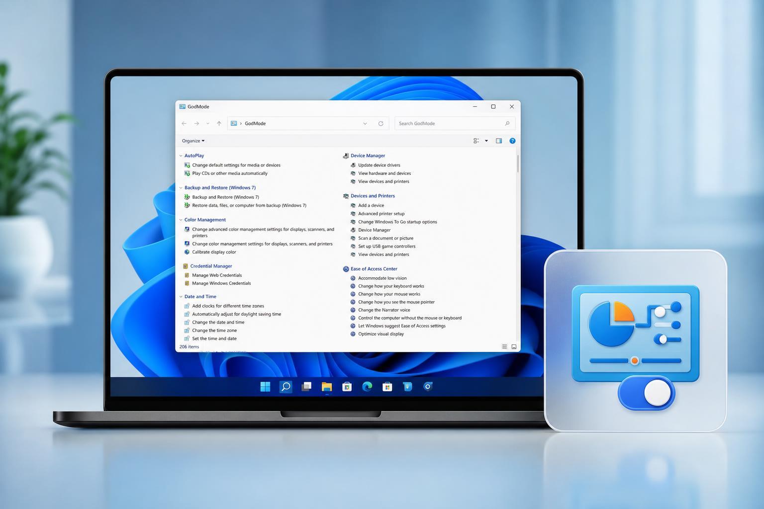Viewport: 764px width, 509px height.
Task: Collapse the Date and Time group chevron
Action: click(181, 297)
